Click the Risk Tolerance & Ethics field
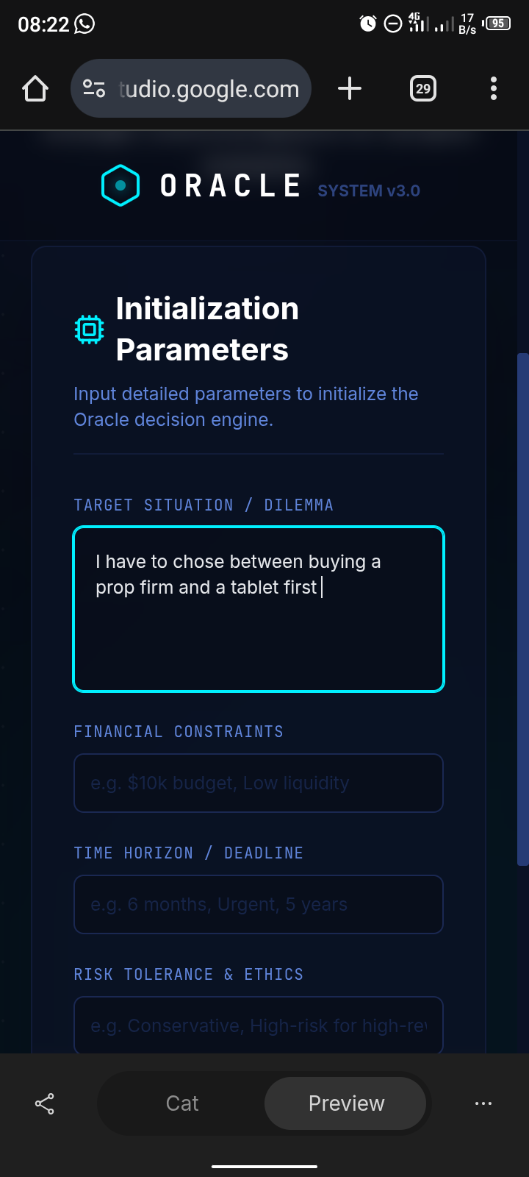Viewport: 529px width, 1177px height. point(259,1025)
